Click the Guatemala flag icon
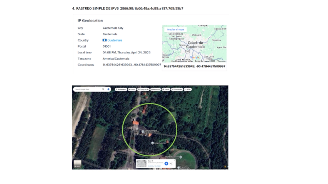The image size is (328, 184). (105, 40)
